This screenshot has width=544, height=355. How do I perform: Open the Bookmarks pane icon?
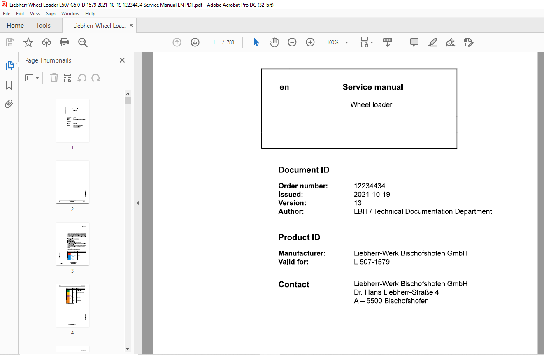tap(9, 85)
